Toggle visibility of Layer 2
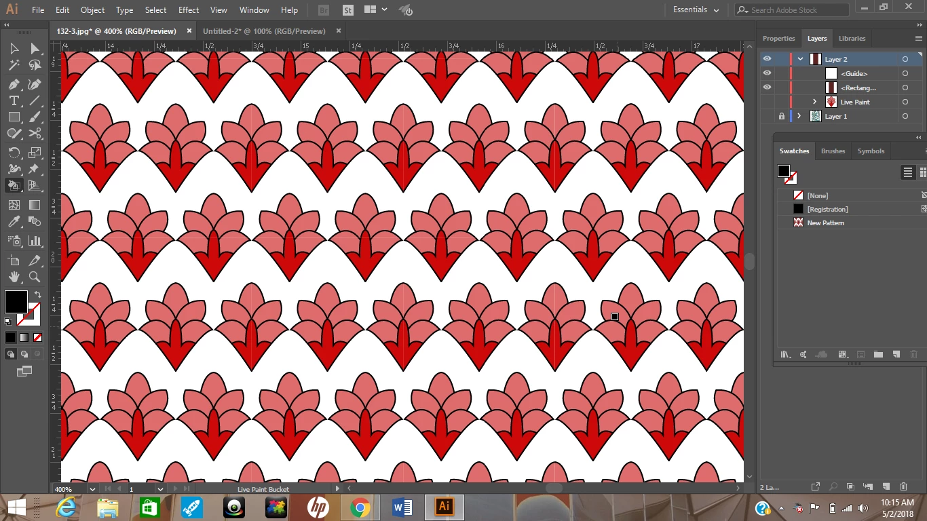 point(767,59)
